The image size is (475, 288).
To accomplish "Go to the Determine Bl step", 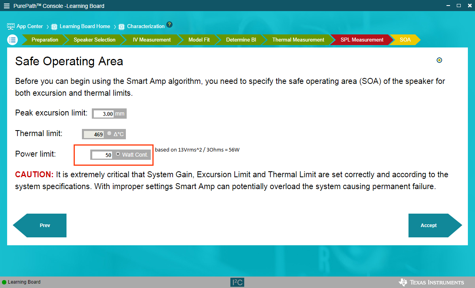I will click(x=241, y=40).
